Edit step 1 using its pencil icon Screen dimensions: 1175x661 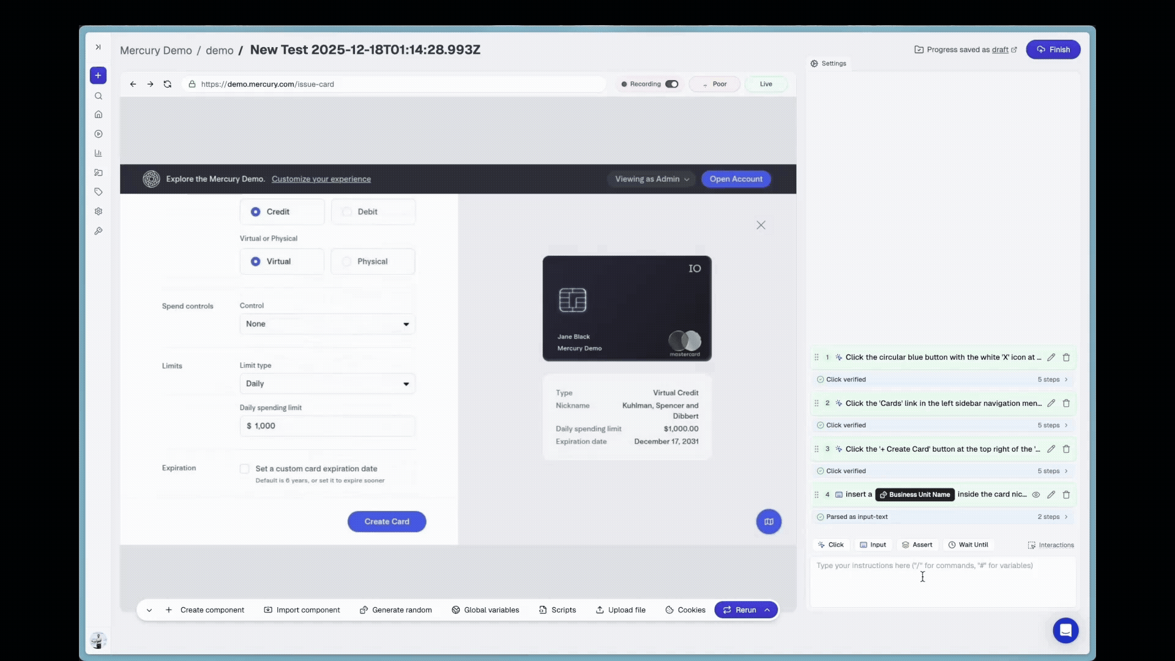pyautogui.click(x=1051, y=357)
